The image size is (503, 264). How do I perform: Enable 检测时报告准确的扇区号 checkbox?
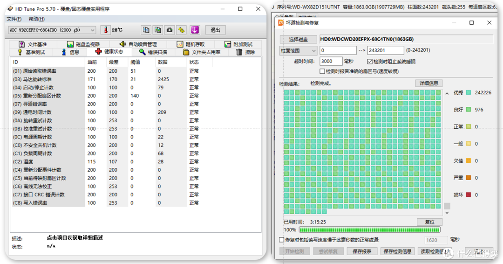click(322, 71)
